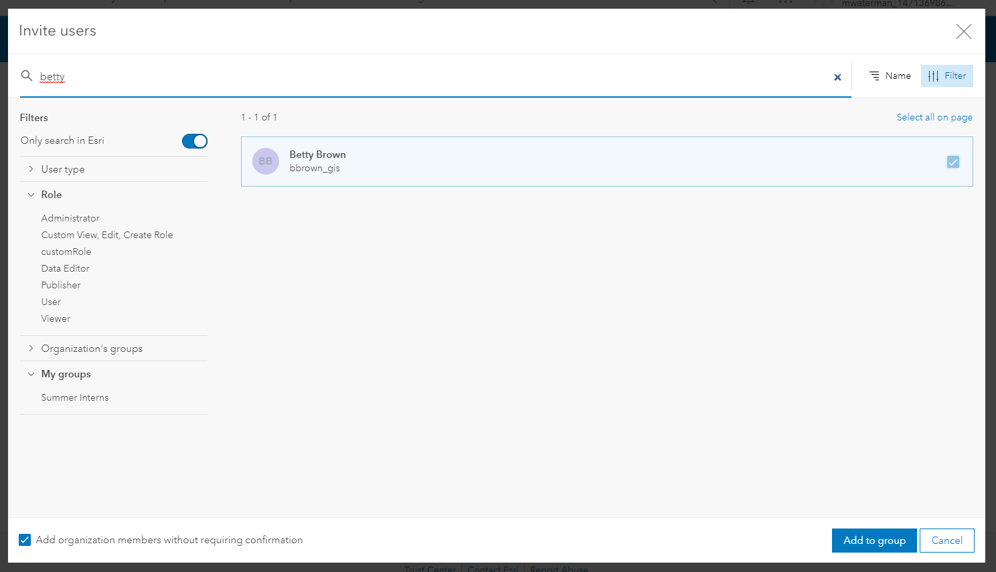Filter by User role
The width and height of the screenshot is (996, 572).
pyautogui.click(x=51, y=302)
